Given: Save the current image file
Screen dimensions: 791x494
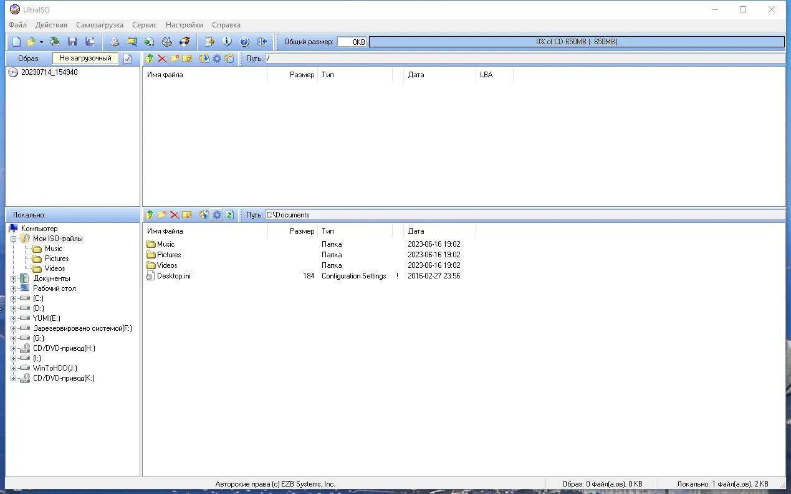Looking at the screenshot, I should coord(72,41).
